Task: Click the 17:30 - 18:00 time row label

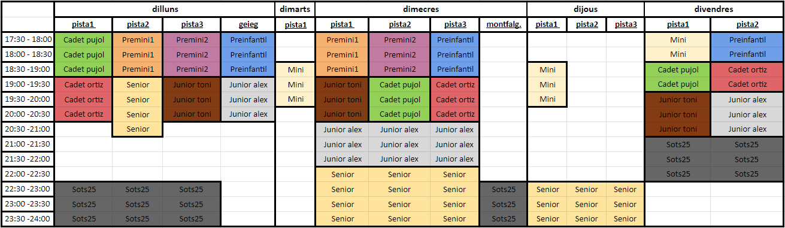Action: coord(28,39)
